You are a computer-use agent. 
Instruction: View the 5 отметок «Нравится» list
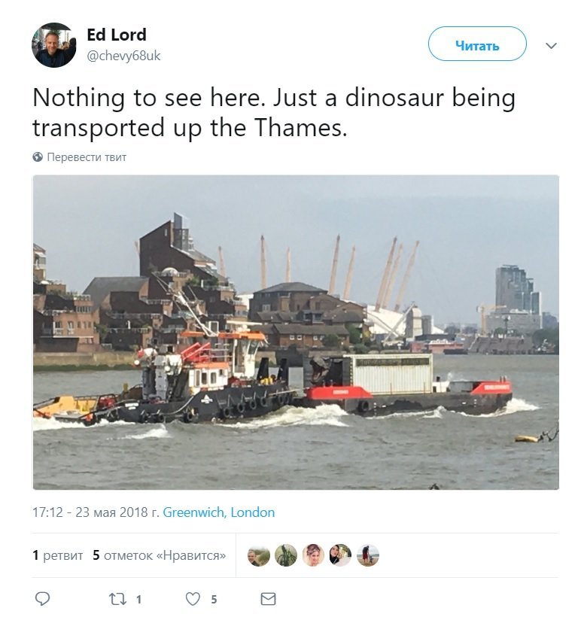click(x=160, y=555)
